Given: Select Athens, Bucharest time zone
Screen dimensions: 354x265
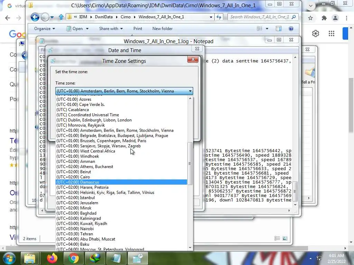Looking at the screenshot, I should pyautogui.click(x=121, y=167).
